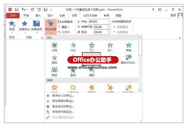
Task: Open the 文件 (File) tab
Action: (x=13, y=15)
